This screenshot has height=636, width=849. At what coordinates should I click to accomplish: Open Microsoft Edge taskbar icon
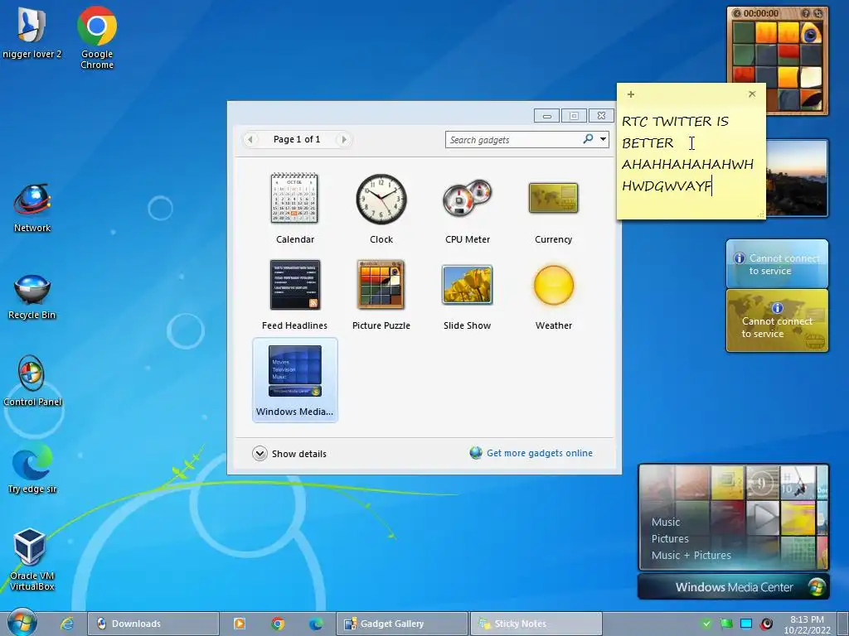click(x=316, y=624)
